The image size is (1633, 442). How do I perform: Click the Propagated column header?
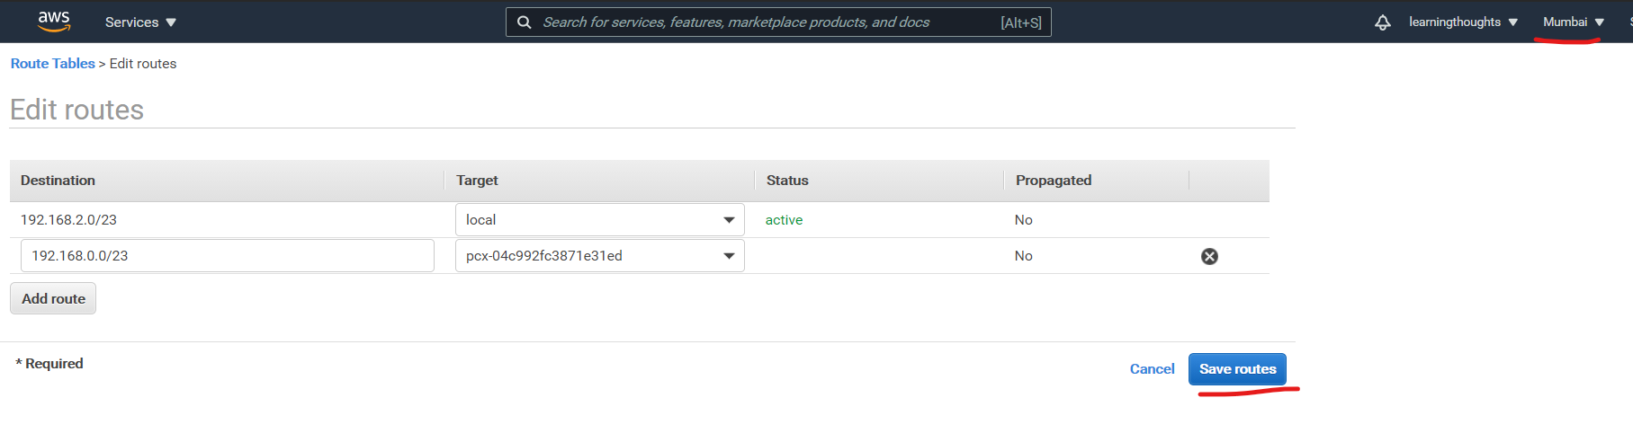point(1054,181)
